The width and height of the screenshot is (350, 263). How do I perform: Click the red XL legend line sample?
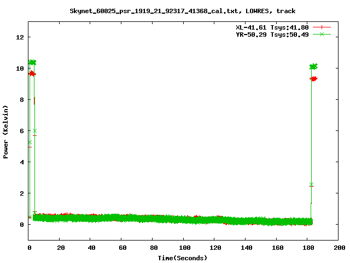(x=322, y=27)
